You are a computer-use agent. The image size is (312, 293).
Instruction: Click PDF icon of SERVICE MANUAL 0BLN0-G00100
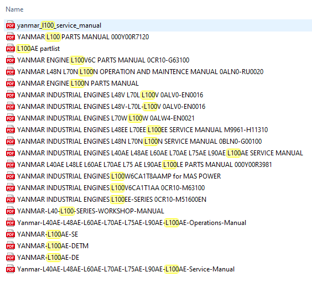click(x=11, y=141)
